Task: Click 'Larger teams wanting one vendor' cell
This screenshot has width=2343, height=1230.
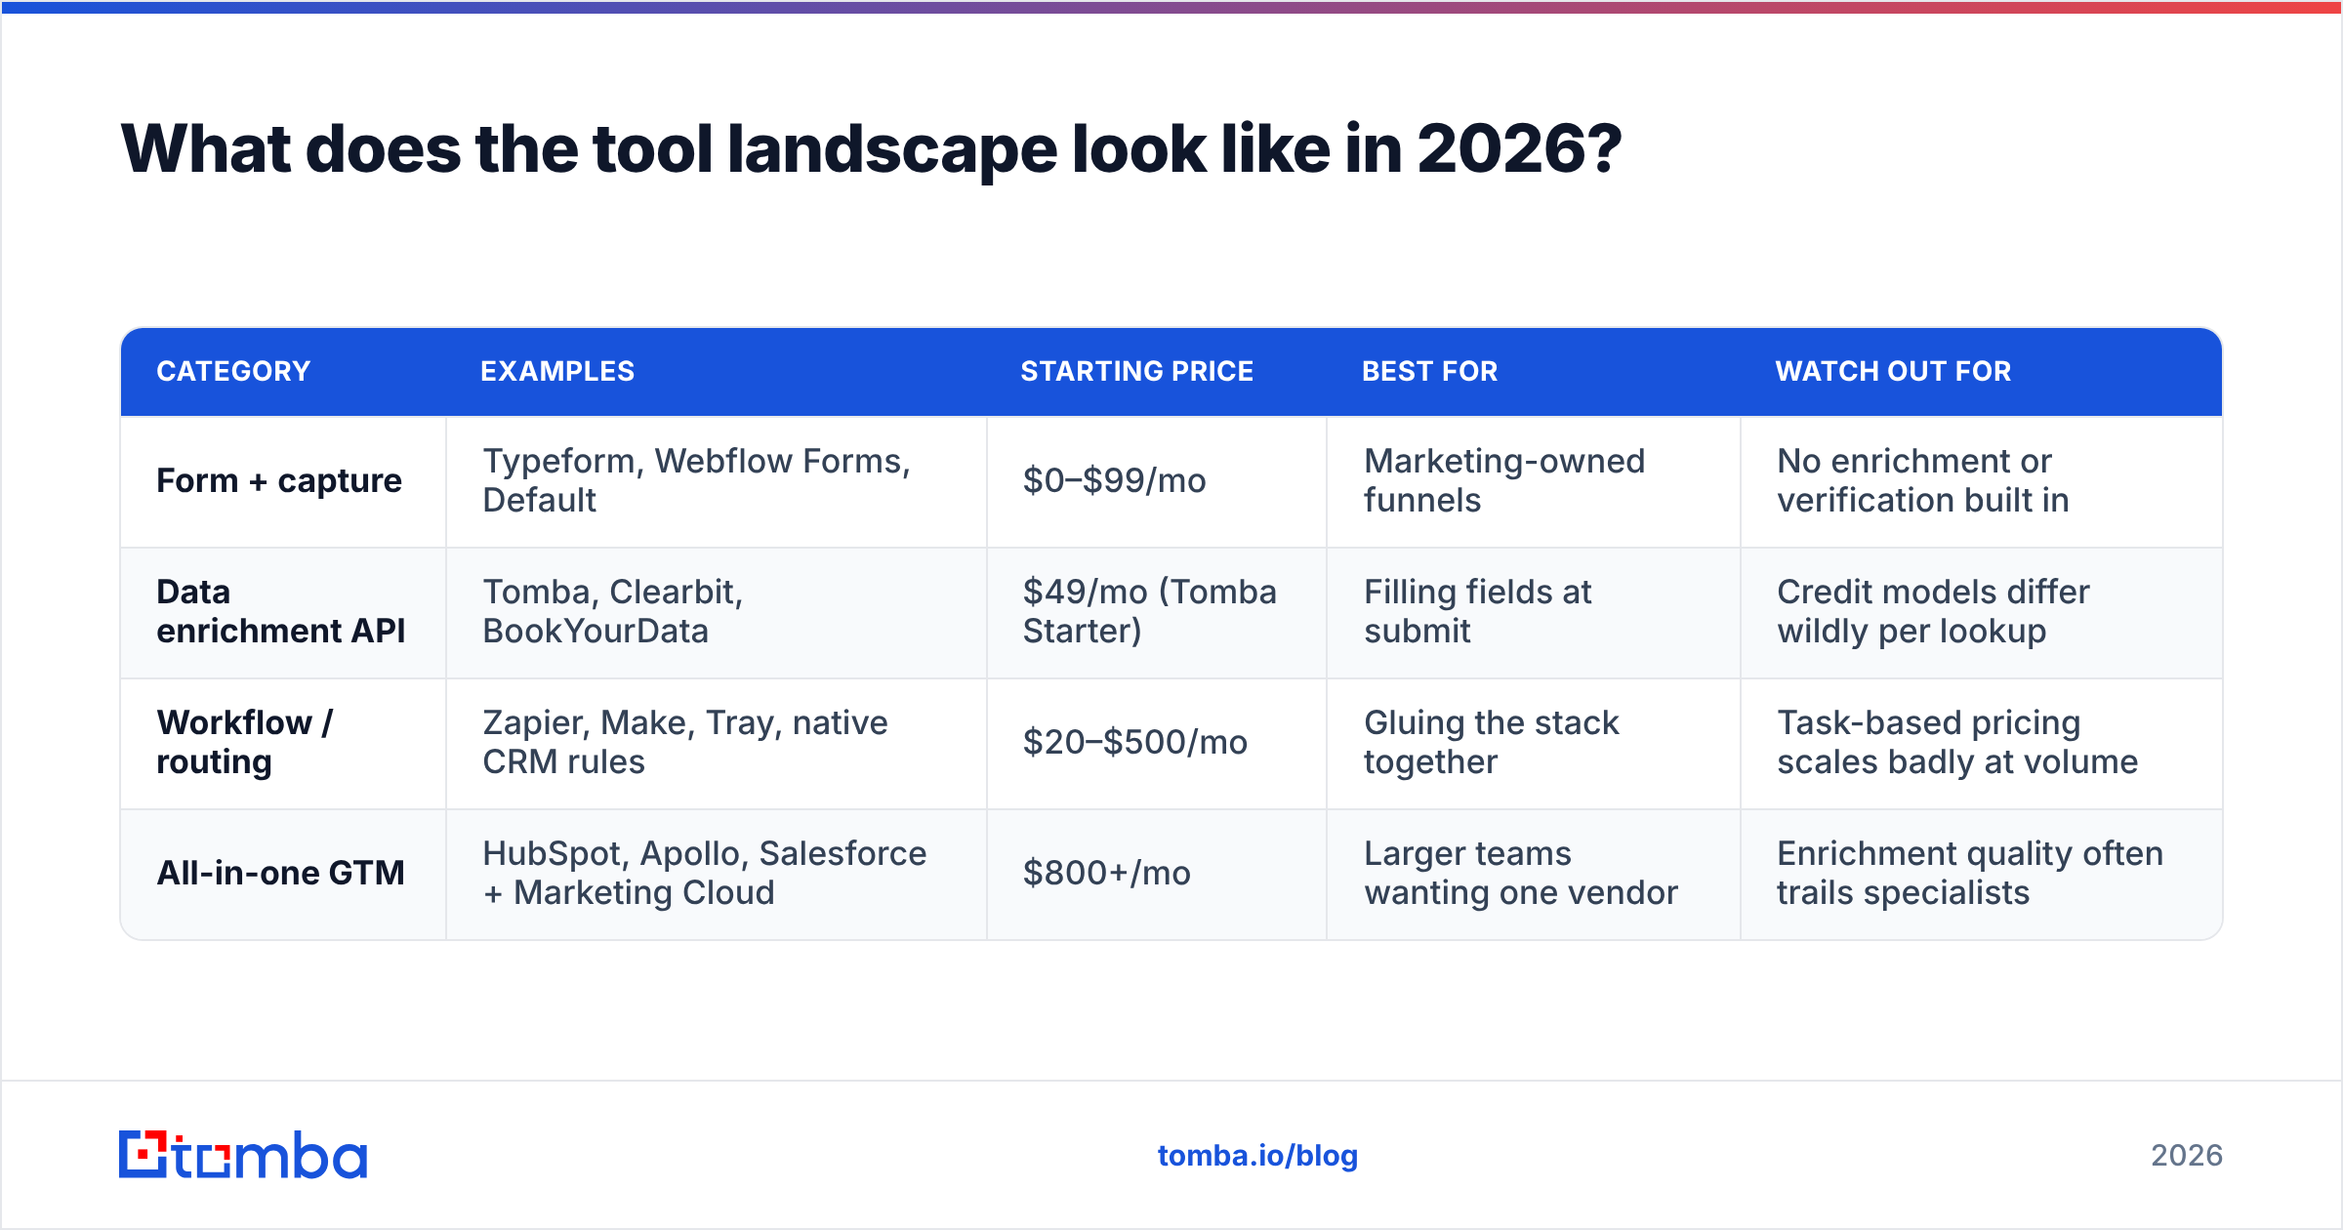Action: point(1534,874)
